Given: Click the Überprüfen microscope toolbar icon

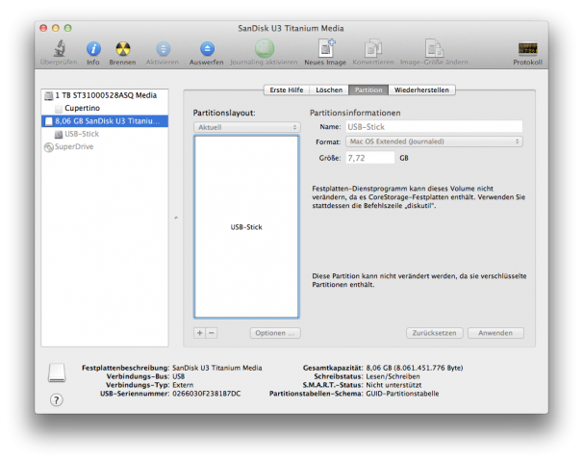Looking at the screenshot, I should click(59, 49).
